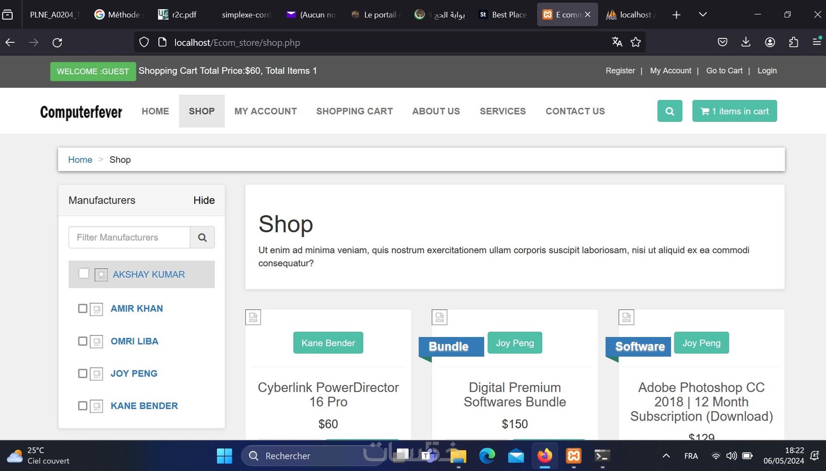Click the site shield protection icon

(144, 42)
